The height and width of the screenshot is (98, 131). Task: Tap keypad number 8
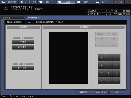[x=109, y=73]
